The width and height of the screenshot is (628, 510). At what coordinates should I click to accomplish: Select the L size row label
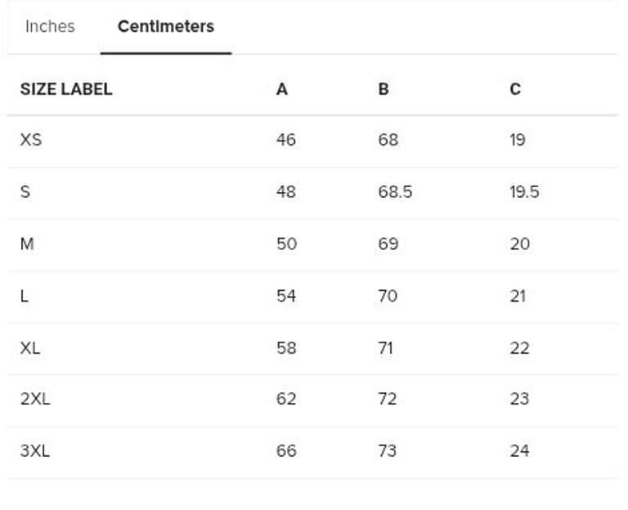[25, 296]
